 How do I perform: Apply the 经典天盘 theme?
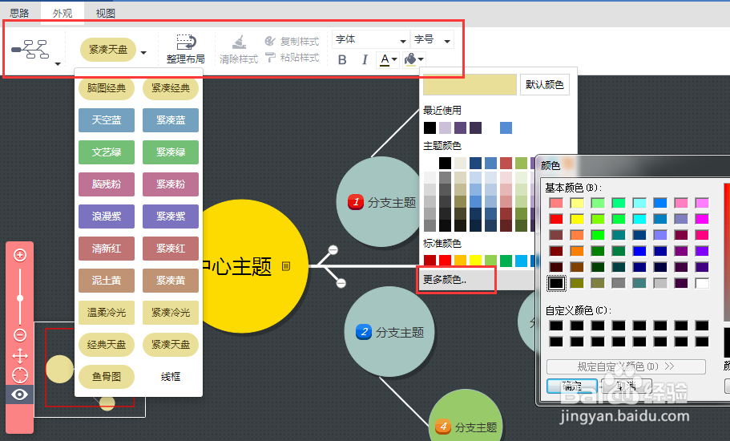pos(107,345)
